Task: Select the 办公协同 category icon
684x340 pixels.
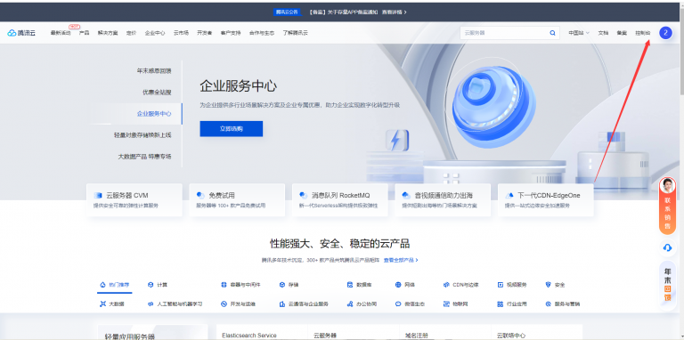Action: [x=350, y=304]
